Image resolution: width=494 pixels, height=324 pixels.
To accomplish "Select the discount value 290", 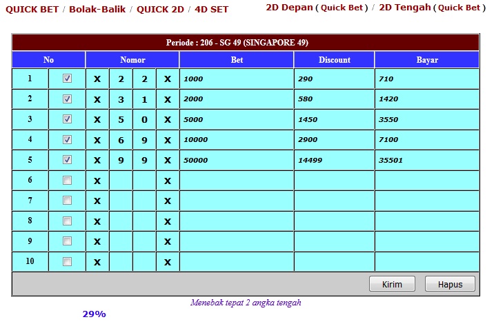I will pos(305,79).
